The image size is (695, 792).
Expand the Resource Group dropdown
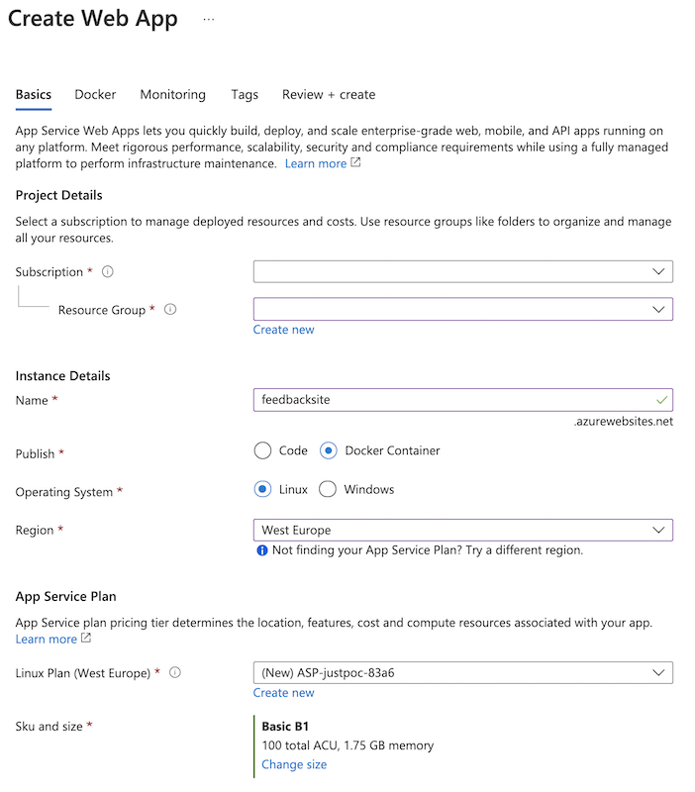[462, 310]
